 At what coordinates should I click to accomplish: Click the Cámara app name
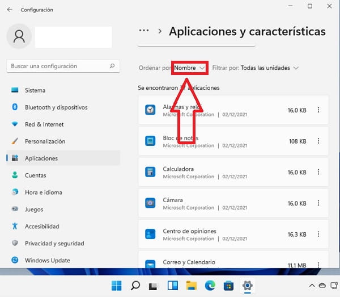pos(173,200)
